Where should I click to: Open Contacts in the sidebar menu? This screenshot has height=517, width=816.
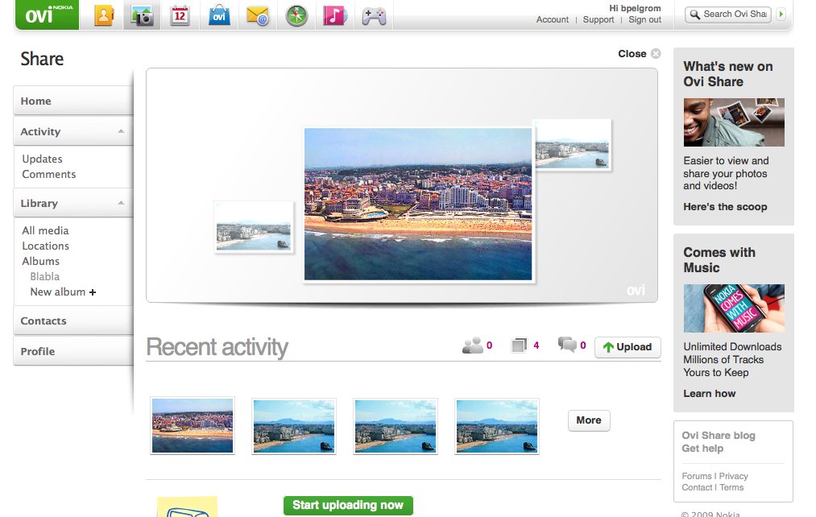[43, 321]
